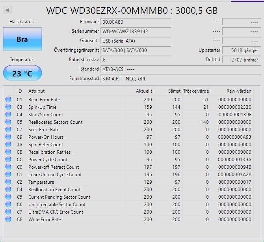Screen dimensions: 264x242
Task: Select the Firmware field 80.00A80
Action: point(136,22)
